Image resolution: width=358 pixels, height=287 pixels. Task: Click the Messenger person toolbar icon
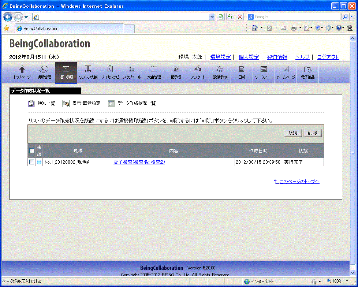(x=350, y=28)
